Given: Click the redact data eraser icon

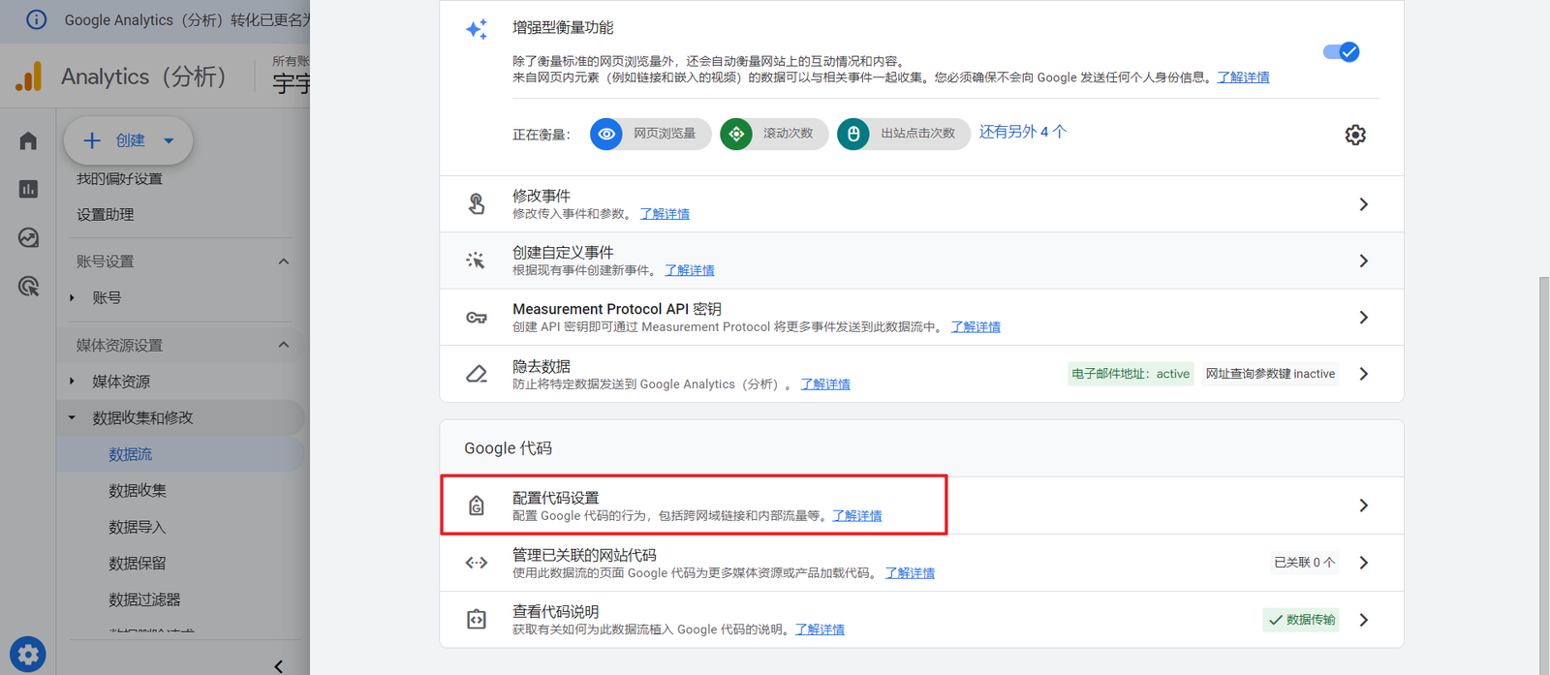Looking at the screenshot, I should tap(476, 374).
